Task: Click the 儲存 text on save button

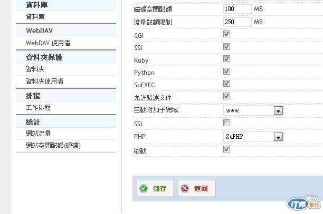Action: point(159,189)
